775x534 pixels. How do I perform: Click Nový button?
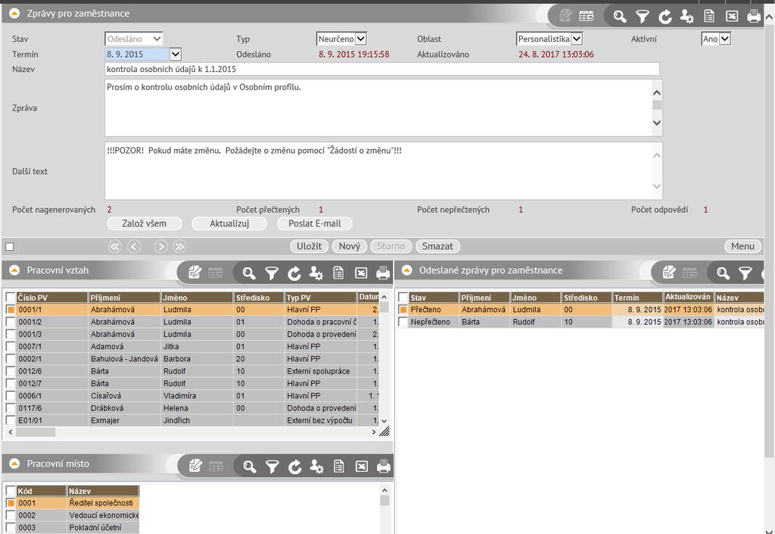(350, 246)
